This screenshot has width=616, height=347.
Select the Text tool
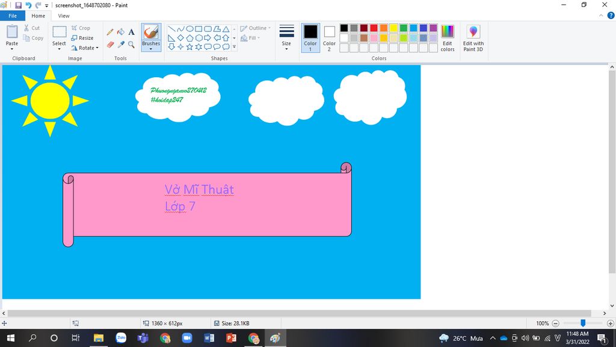click(131, 32)
